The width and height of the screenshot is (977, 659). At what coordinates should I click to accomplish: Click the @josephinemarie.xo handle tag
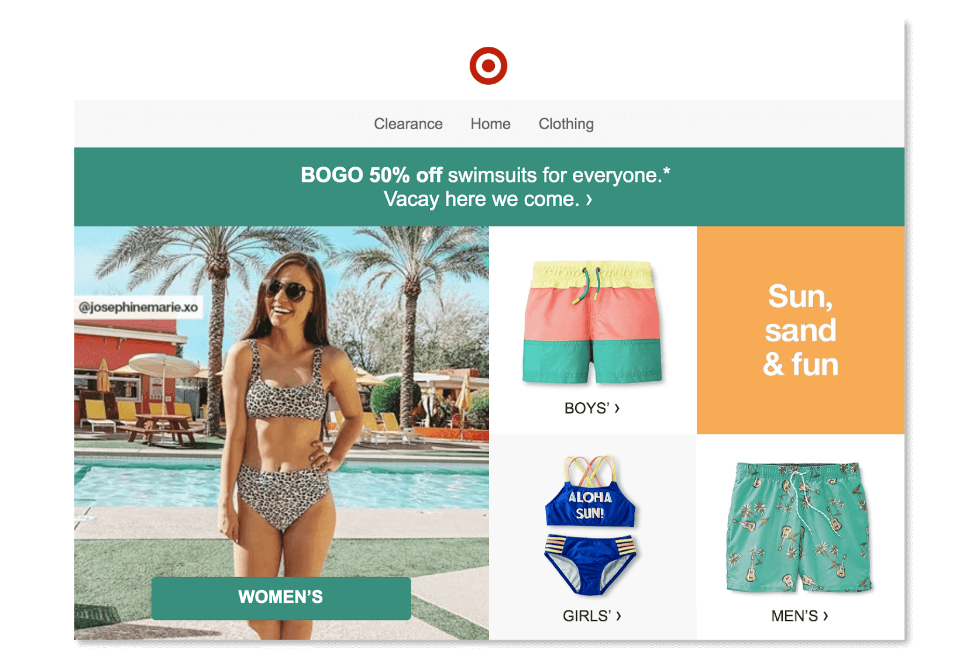139,308
